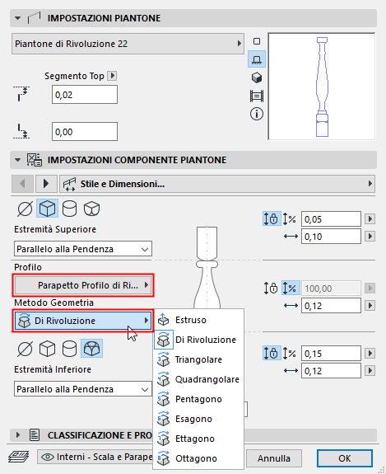Choose custom bottom end shape icon
The image size is (386, 474).
pos(91,348)
